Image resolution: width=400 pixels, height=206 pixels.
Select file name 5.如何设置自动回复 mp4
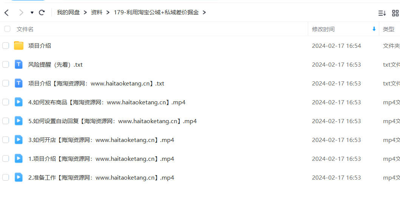113,121
